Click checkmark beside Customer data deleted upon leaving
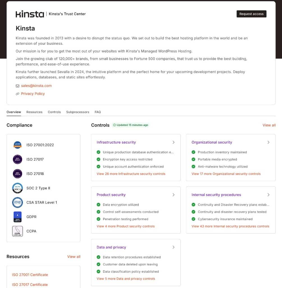 98,265
